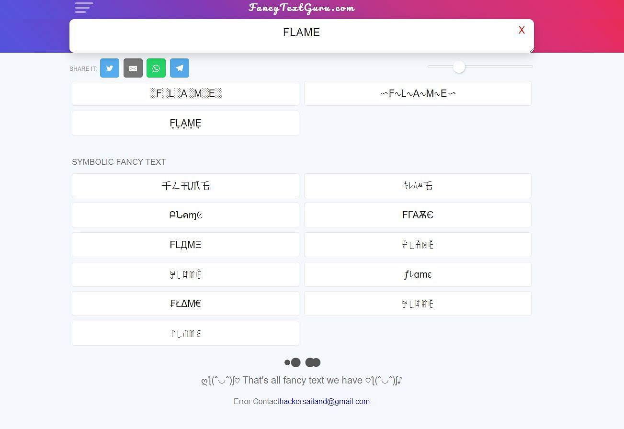Copy the currency-symbol ₣ŁΔM€ style

[185, 304]
